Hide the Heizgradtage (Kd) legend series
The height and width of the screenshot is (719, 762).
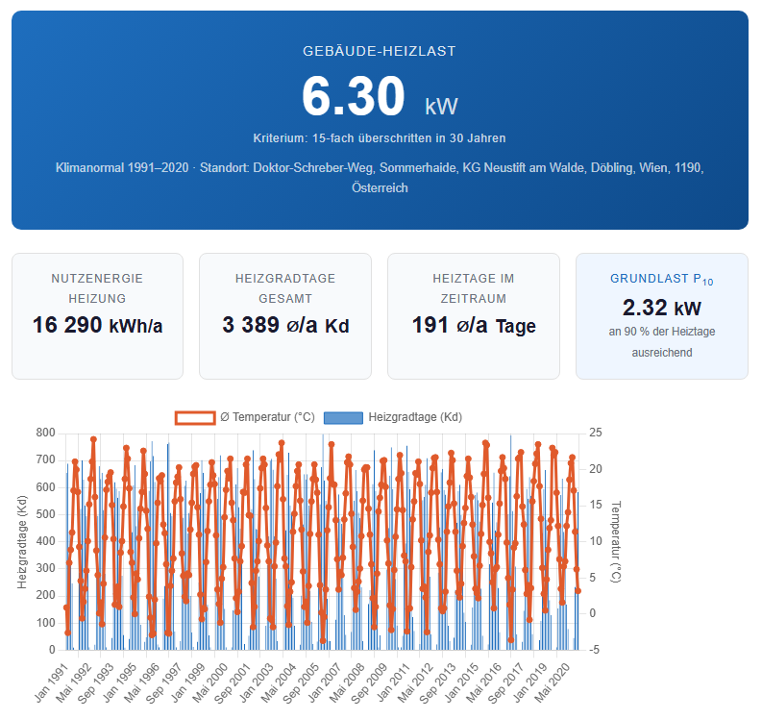point(413,417)
